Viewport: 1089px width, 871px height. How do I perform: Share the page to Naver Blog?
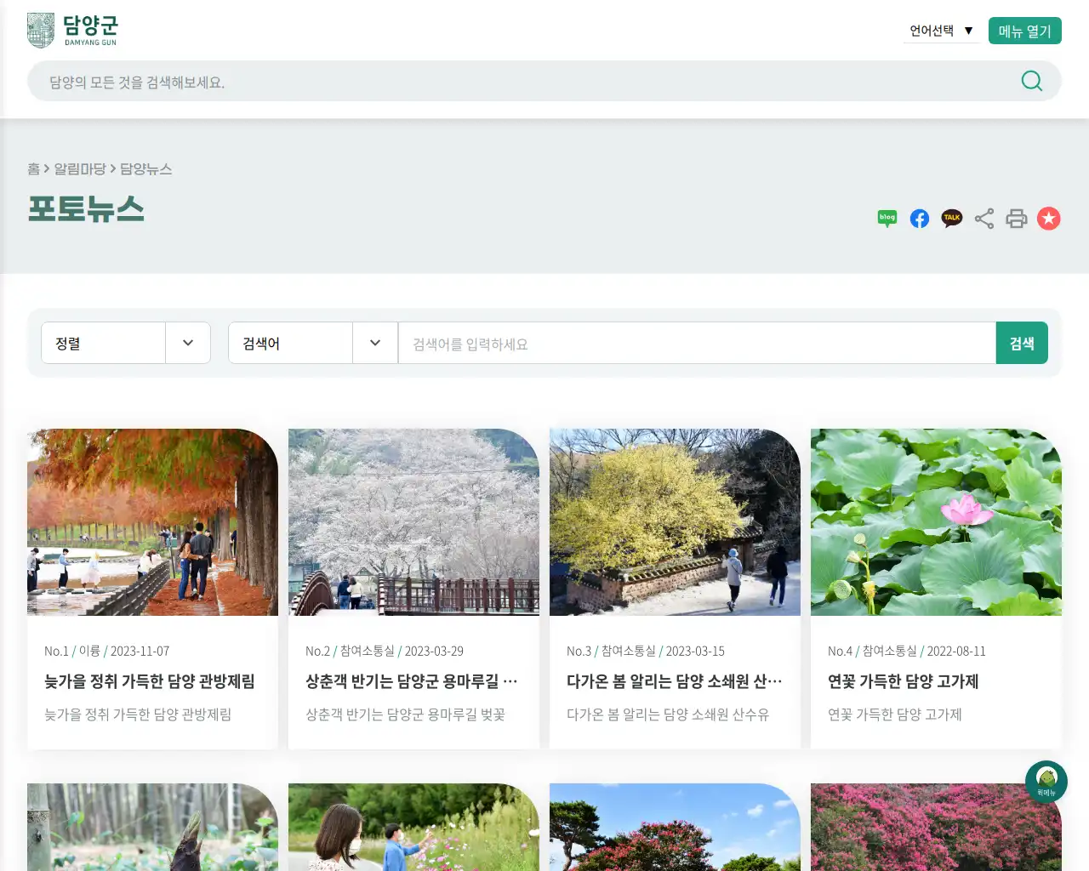pyautogui.click(x=887, y=218)
